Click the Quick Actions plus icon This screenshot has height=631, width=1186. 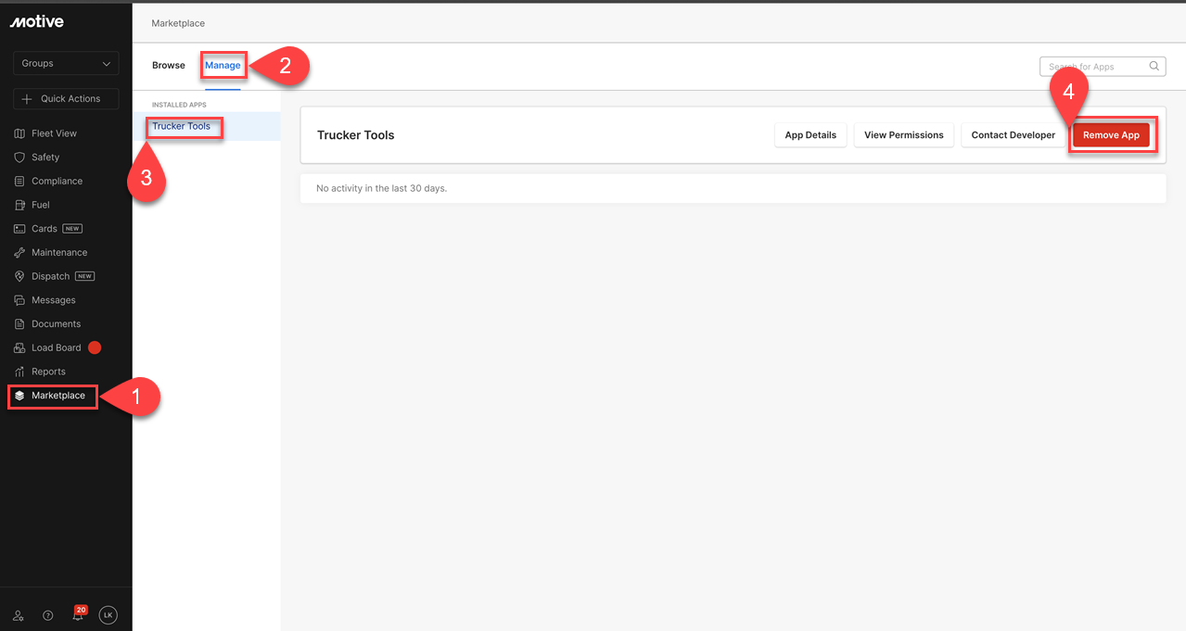tap(26, 99)
